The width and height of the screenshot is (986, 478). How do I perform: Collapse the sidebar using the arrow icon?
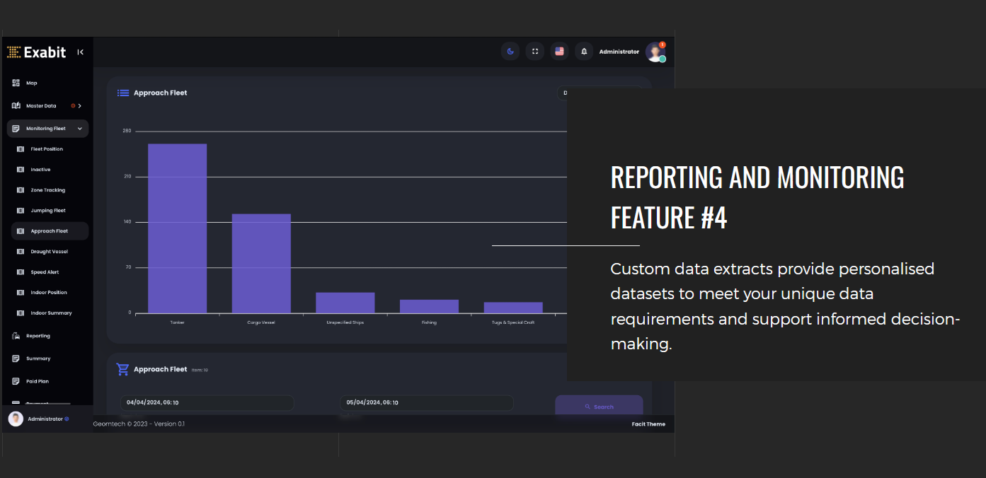81,52
